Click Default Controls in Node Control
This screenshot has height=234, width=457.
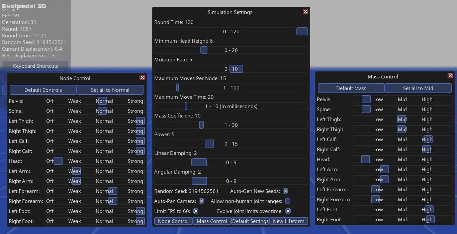pyautogui.click(x=43, y=90)
